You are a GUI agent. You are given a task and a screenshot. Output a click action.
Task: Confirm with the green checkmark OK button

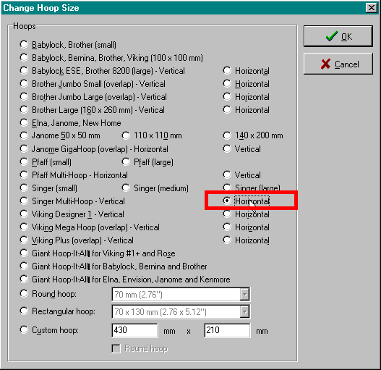(338, 36)
